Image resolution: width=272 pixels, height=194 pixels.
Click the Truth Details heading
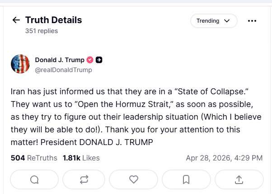[x=53, y=20]
